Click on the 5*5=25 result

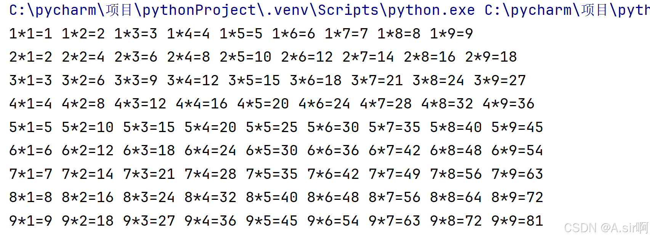272,127
